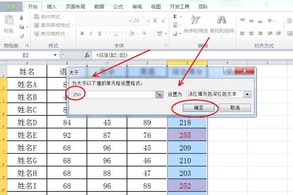Switch to the 插入 (Insert) tab
The image size is (293, 195).
pos(51,7)
